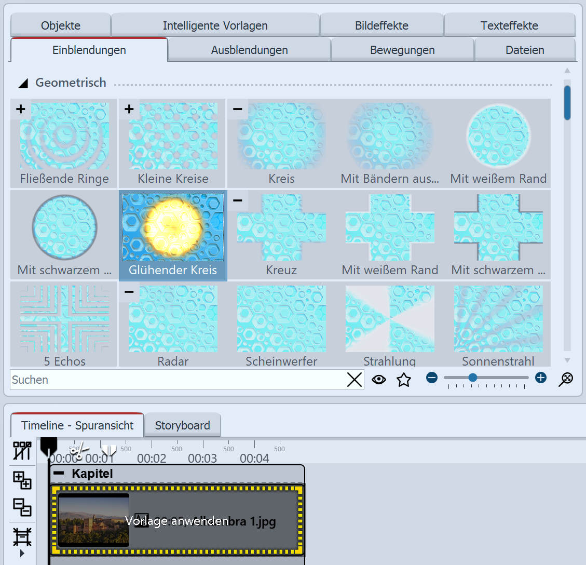Viewport: 586px width, 565px height.
Task: Click the expand-all tracks icon with plus boxes
Action: [x=22, y=480]
